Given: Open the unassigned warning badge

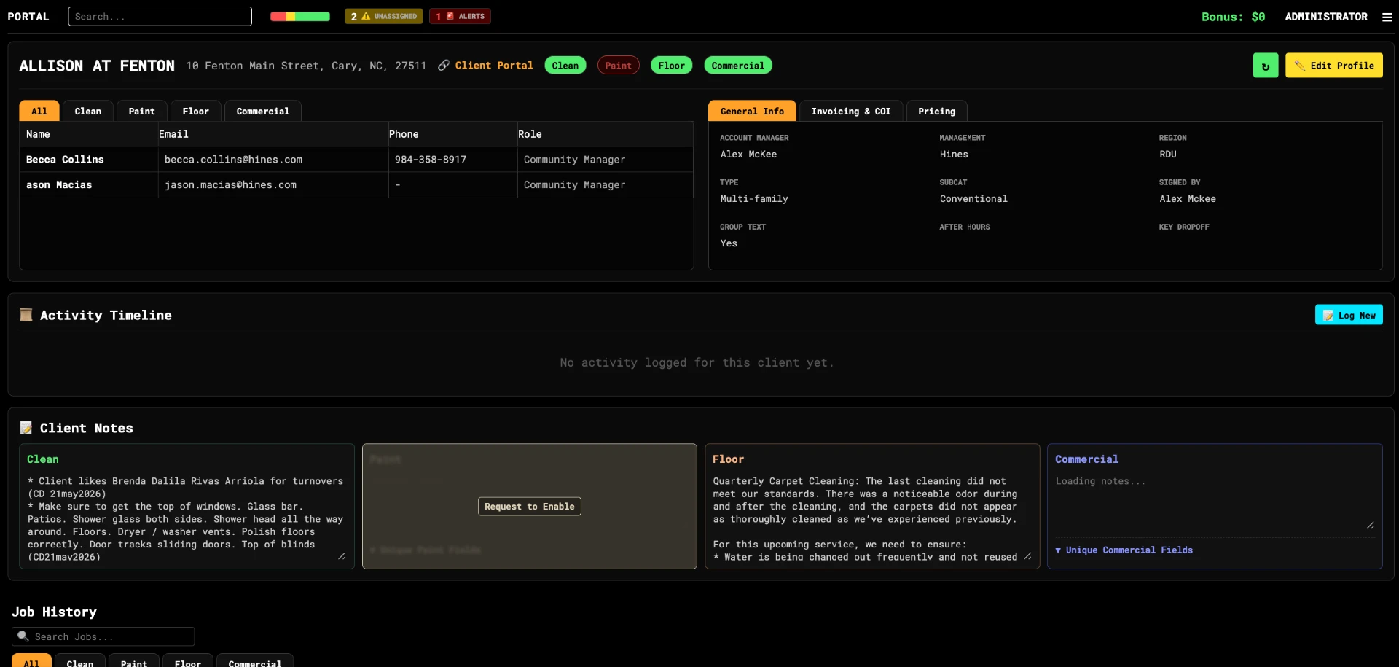Looking at the screenshot, I should [383, 16].
